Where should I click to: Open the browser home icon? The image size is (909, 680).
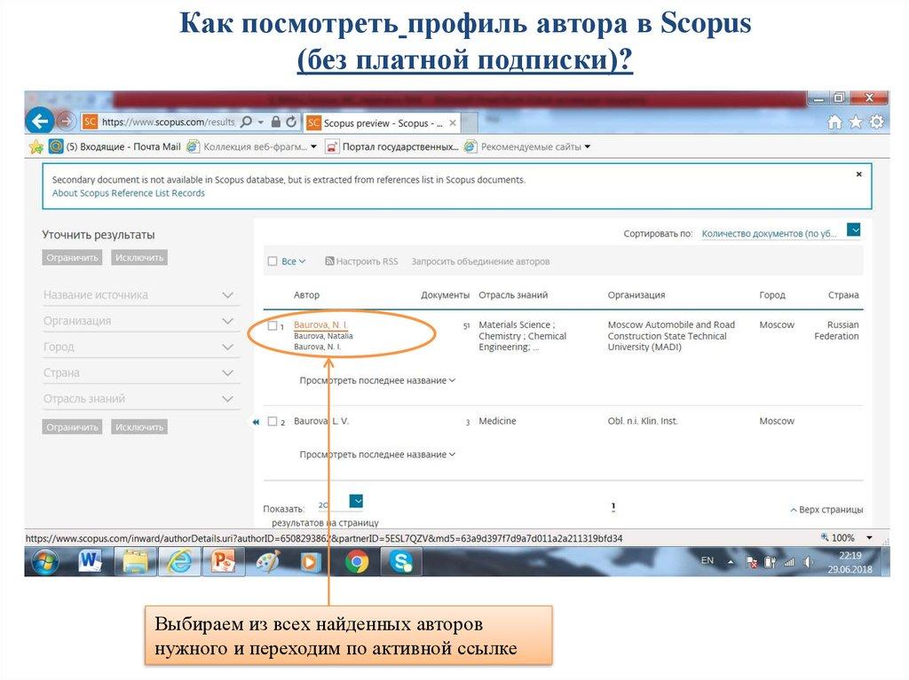pos(834,122)
